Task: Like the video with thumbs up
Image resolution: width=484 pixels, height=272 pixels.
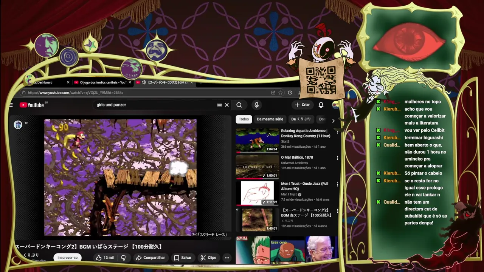Action: pyautogui.click(x=99, y=258)
